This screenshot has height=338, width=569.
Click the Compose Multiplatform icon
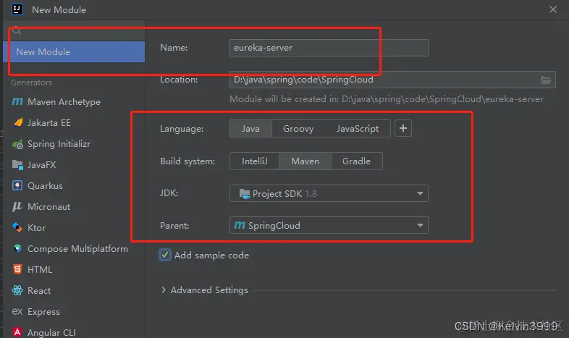coord(17,248)
